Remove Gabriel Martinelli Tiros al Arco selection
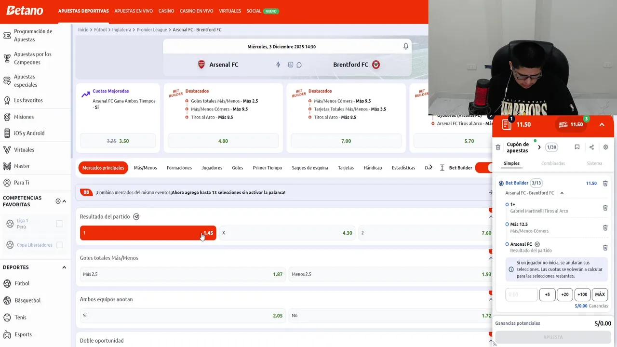617x347 pixels. point(605,208)
